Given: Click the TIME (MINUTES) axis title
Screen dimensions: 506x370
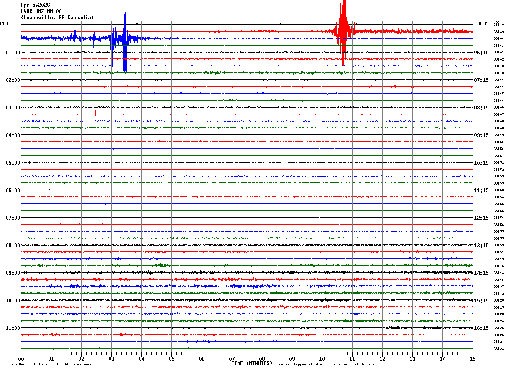Looking at the screenshot, I should (x=252, y=363).
